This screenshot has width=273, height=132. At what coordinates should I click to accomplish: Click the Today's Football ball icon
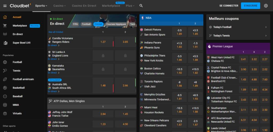pyautogui.click(x=211, y=27)
